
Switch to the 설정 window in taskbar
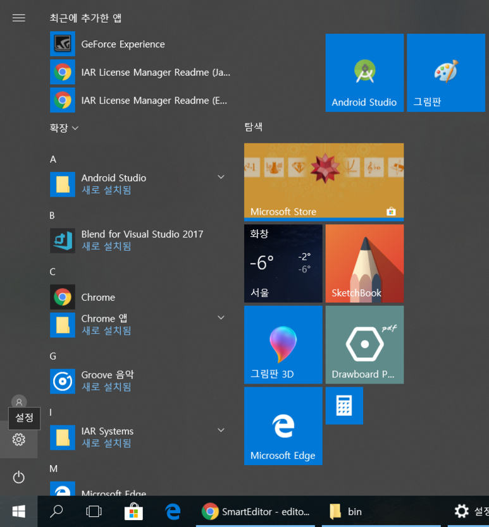tap(469, 512)
